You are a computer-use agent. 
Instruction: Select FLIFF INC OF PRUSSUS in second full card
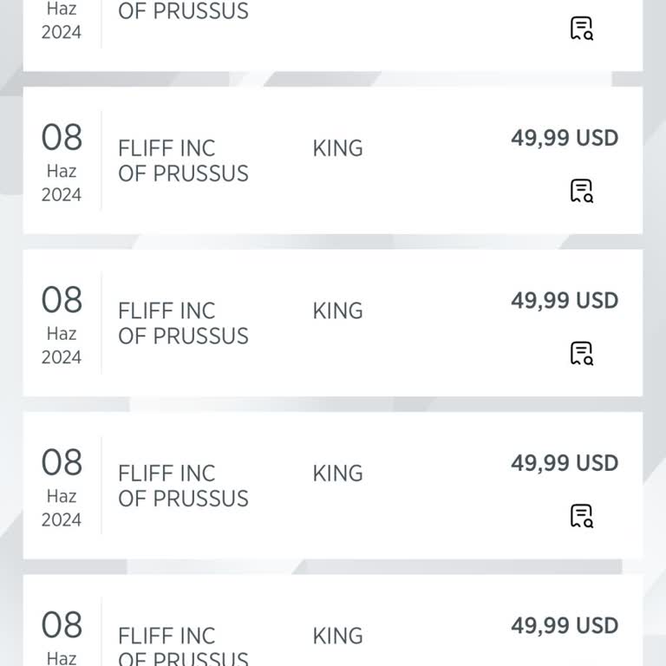[x=183, y=323]
